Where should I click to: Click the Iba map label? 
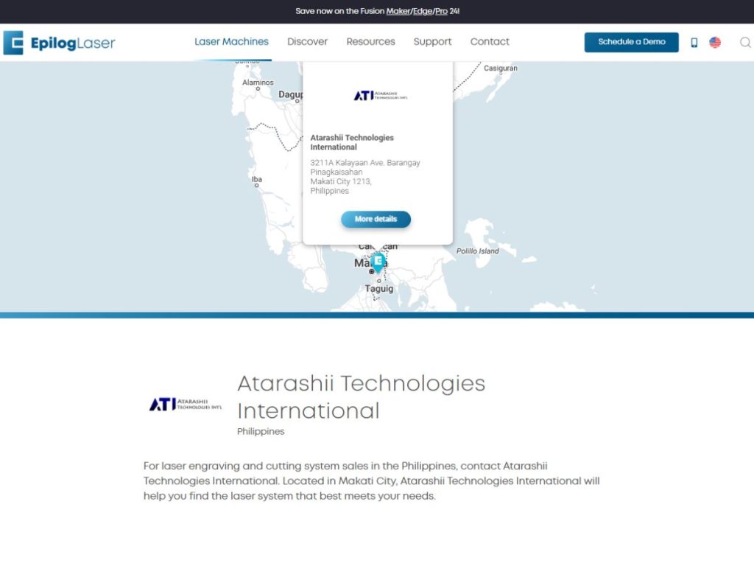[257, 179]
